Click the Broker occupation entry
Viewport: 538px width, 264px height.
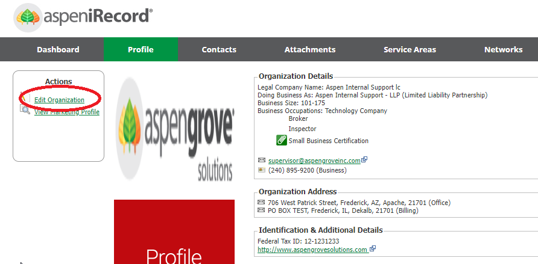298,118
